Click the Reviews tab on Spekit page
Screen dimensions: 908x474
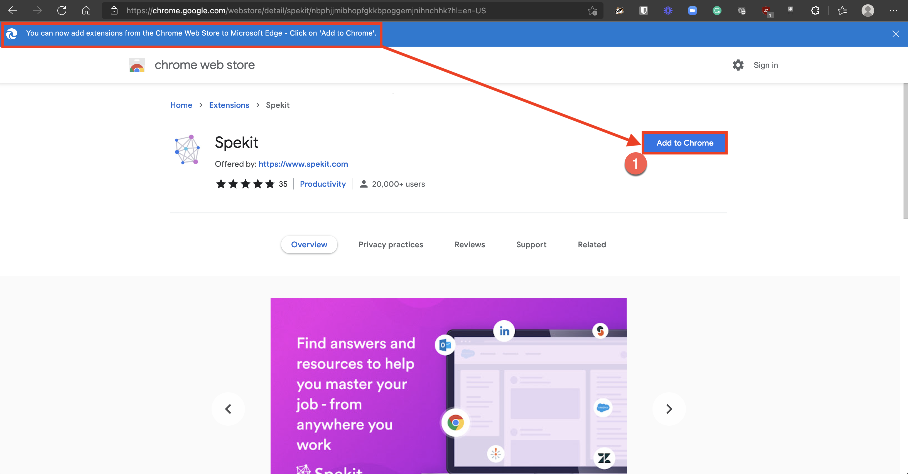point(470,245)
